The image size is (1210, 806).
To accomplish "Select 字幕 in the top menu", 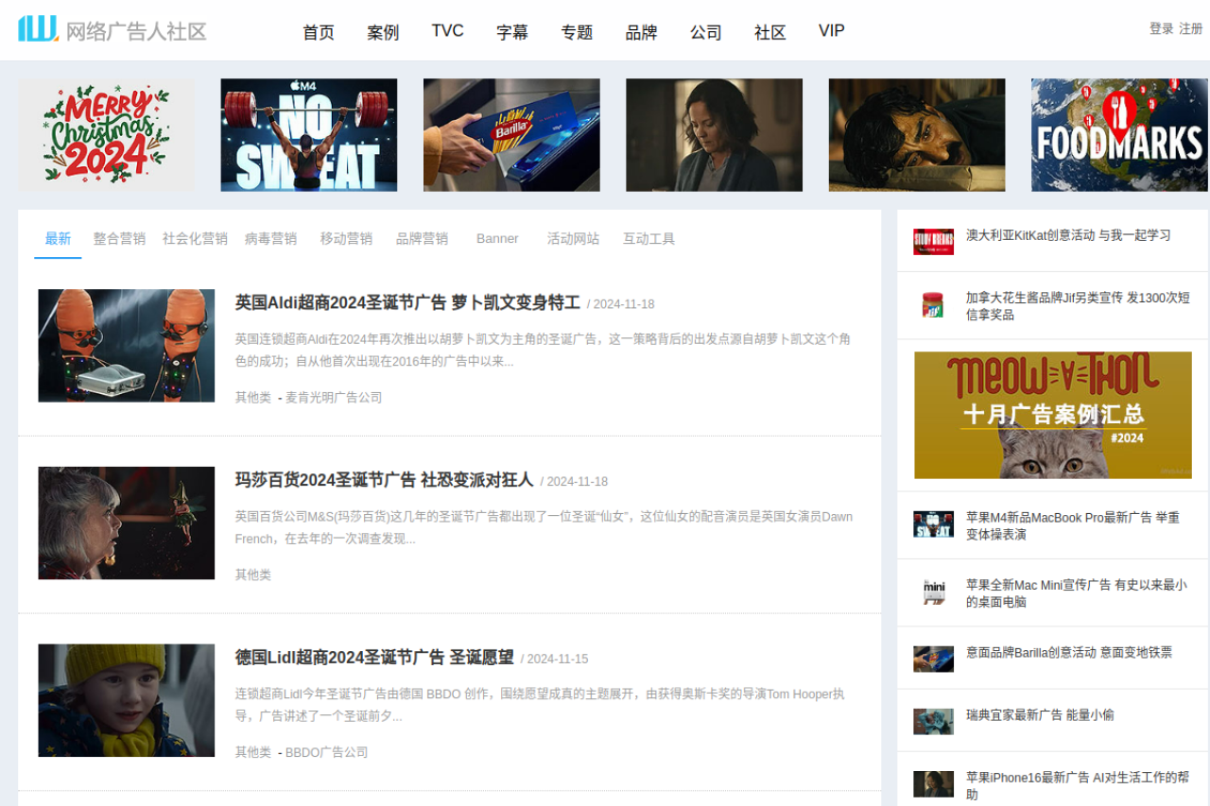I will pos(512,32).
